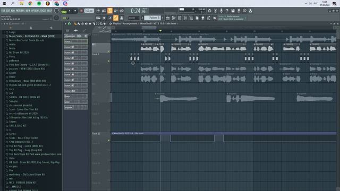Add new pattern with plus button
This screenshot has height=191, width=340.
163,18
